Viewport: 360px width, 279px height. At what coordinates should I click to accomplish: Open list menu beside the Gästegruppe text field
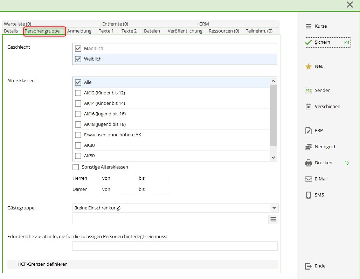274,220
